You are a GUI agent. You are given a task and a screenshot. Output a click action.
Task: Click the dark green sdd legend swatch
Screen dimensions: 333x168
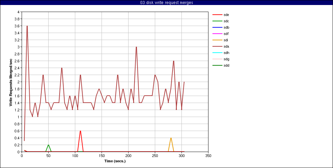tap(217, 65)
